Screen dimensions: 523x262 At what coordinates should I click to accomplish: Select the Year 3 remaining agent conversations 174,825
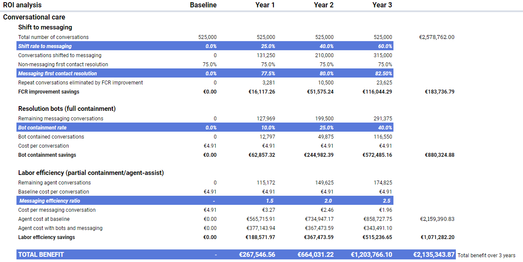pos(382,183)
